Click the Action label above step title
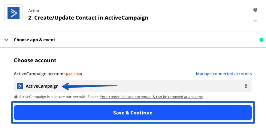 point(34,11)
